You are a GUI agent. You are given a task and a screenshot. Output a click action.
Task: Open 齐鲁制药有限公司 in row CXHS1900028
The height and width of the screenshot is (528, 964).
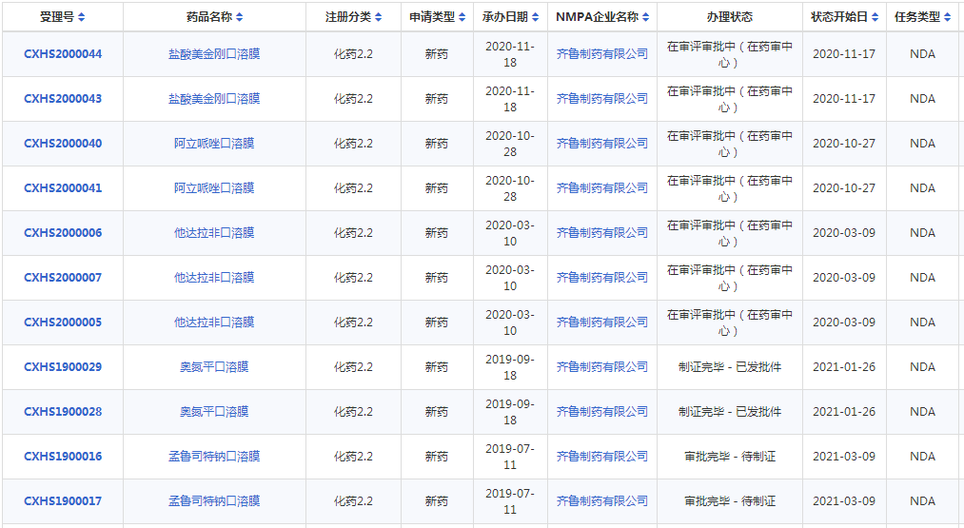(x=601, y=412)
